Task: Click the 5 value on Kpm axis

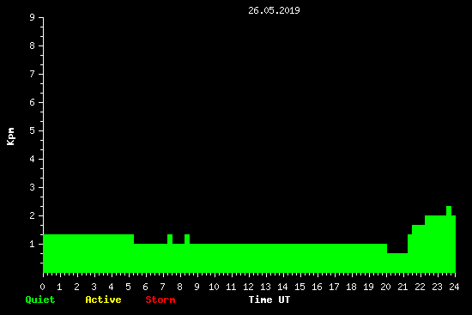Action: pyautogui.click(x=33, y=130)
